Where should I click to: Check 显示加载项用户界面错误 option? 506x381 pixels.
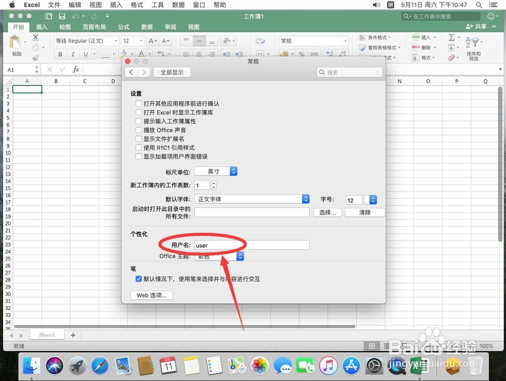pos(139,156)
